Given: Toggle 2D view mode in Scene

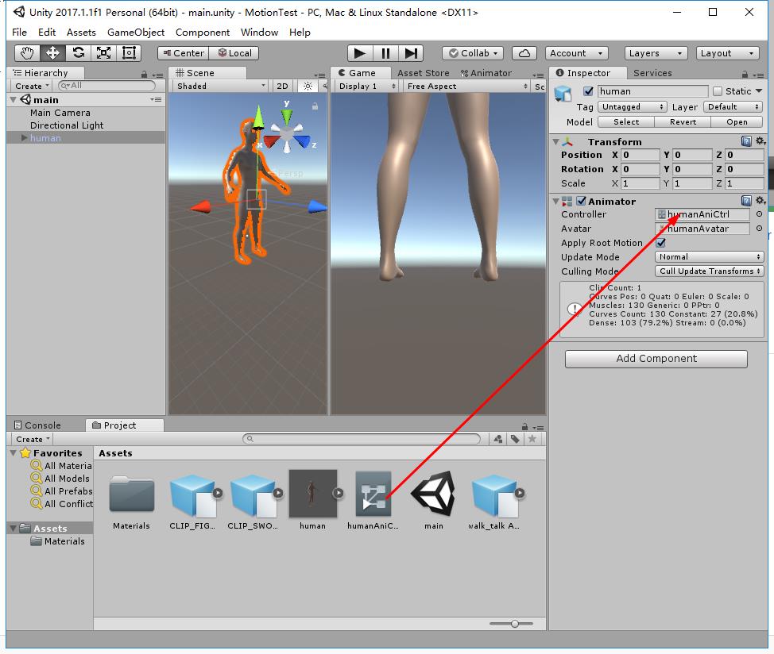Looking at the screenshot, I should pos(282,86).
